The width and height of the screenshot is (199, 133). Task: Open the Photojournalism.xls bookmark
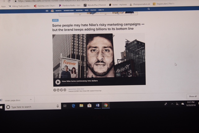[140, 4]
